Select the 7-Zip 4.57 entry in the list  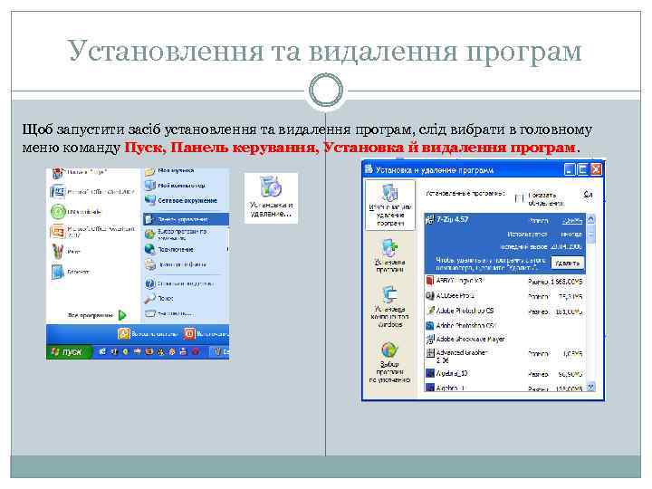coord(504,244)
